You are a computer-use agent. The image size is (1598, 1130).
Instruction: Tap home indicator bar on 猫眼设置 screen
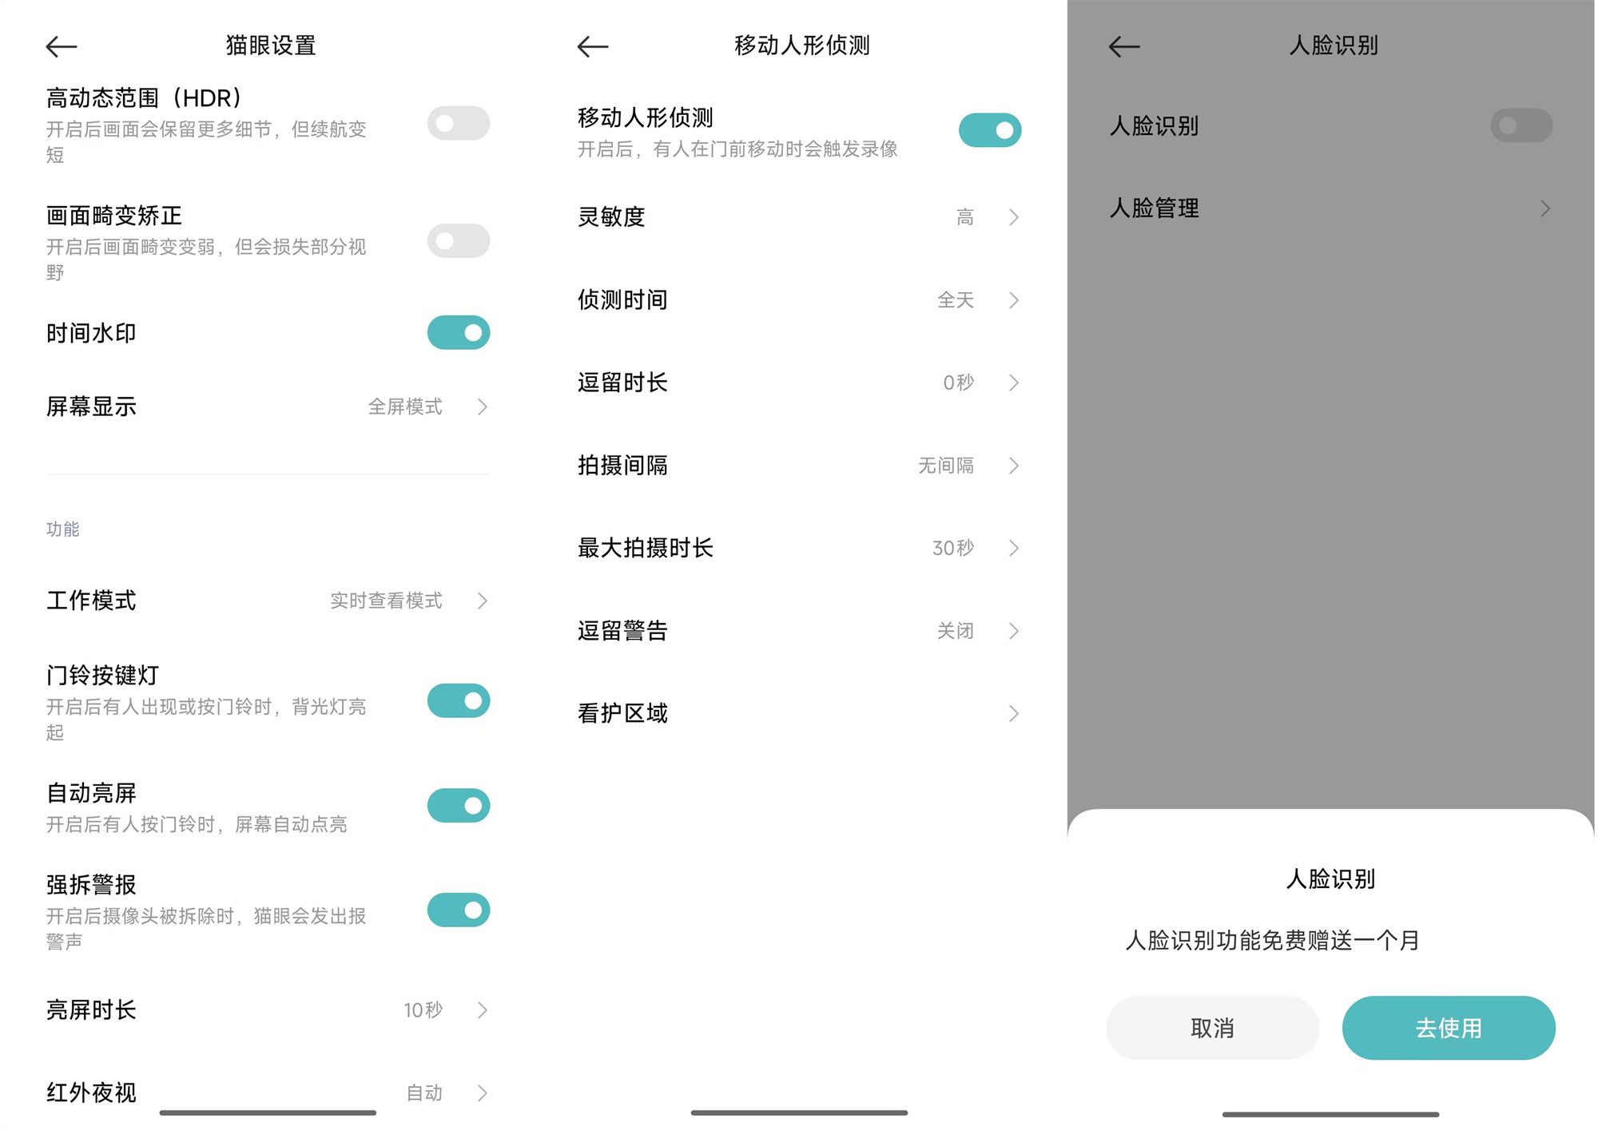(268, 1112)
